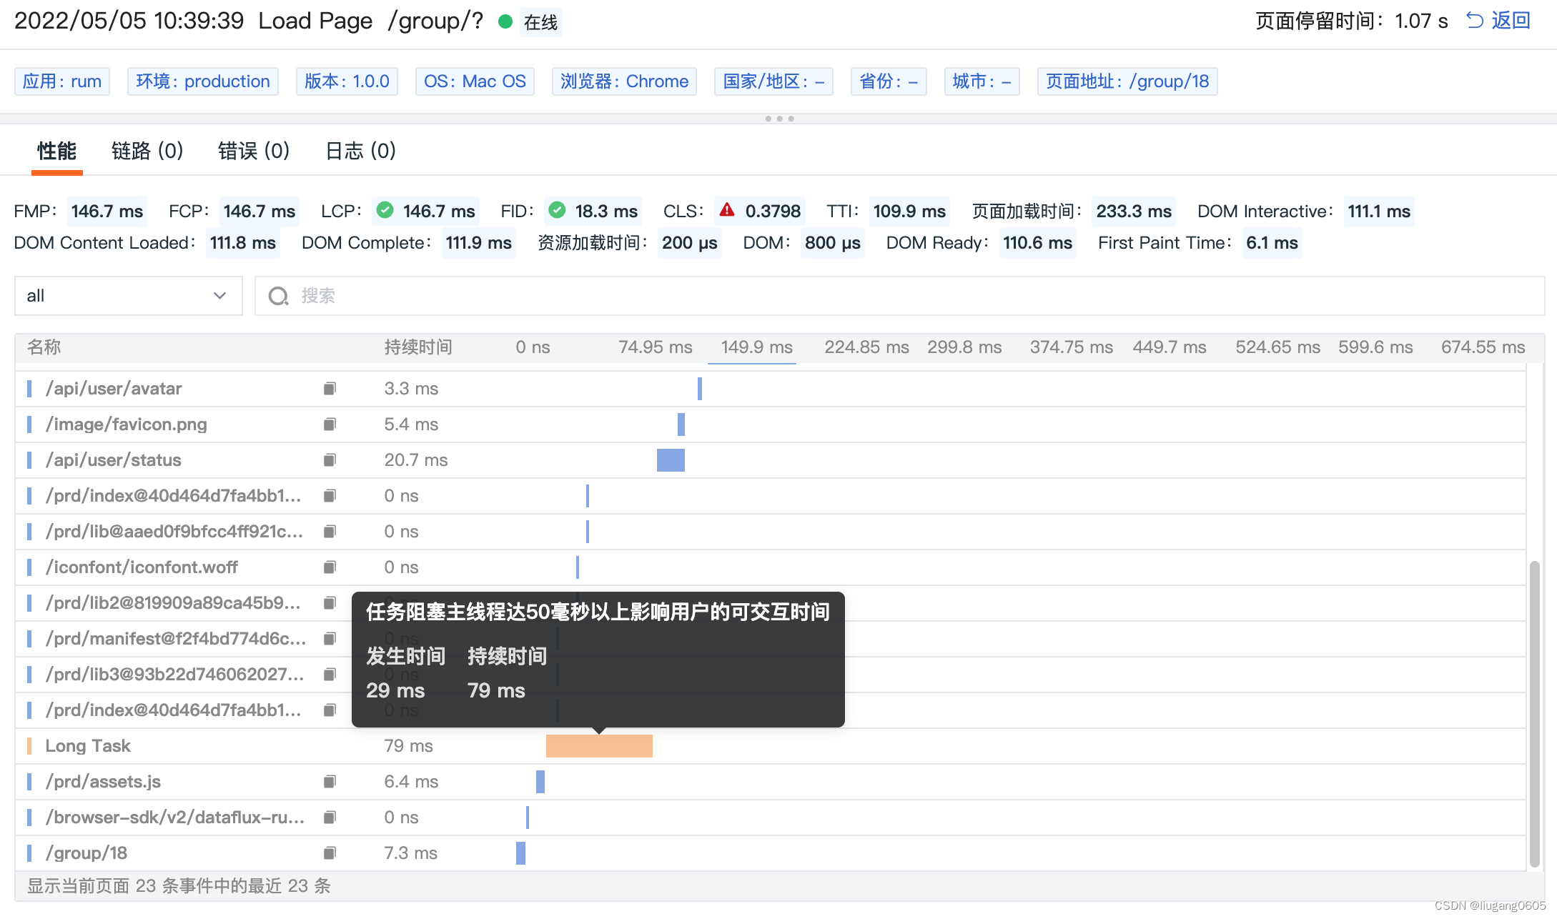Image resolution: width=1557 pixels, height=919 pixels.
Task: Copy icon next to /prd/lib2@819909a89ca45b9 row
Action: pyautogui.click(x=330, y=603)
